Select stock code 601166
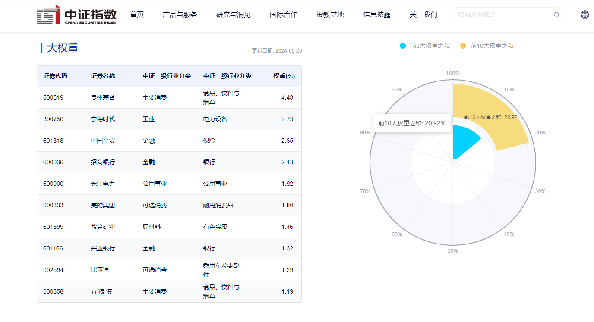Viewport: 594px width, 322px height. (x=53, y=248)
